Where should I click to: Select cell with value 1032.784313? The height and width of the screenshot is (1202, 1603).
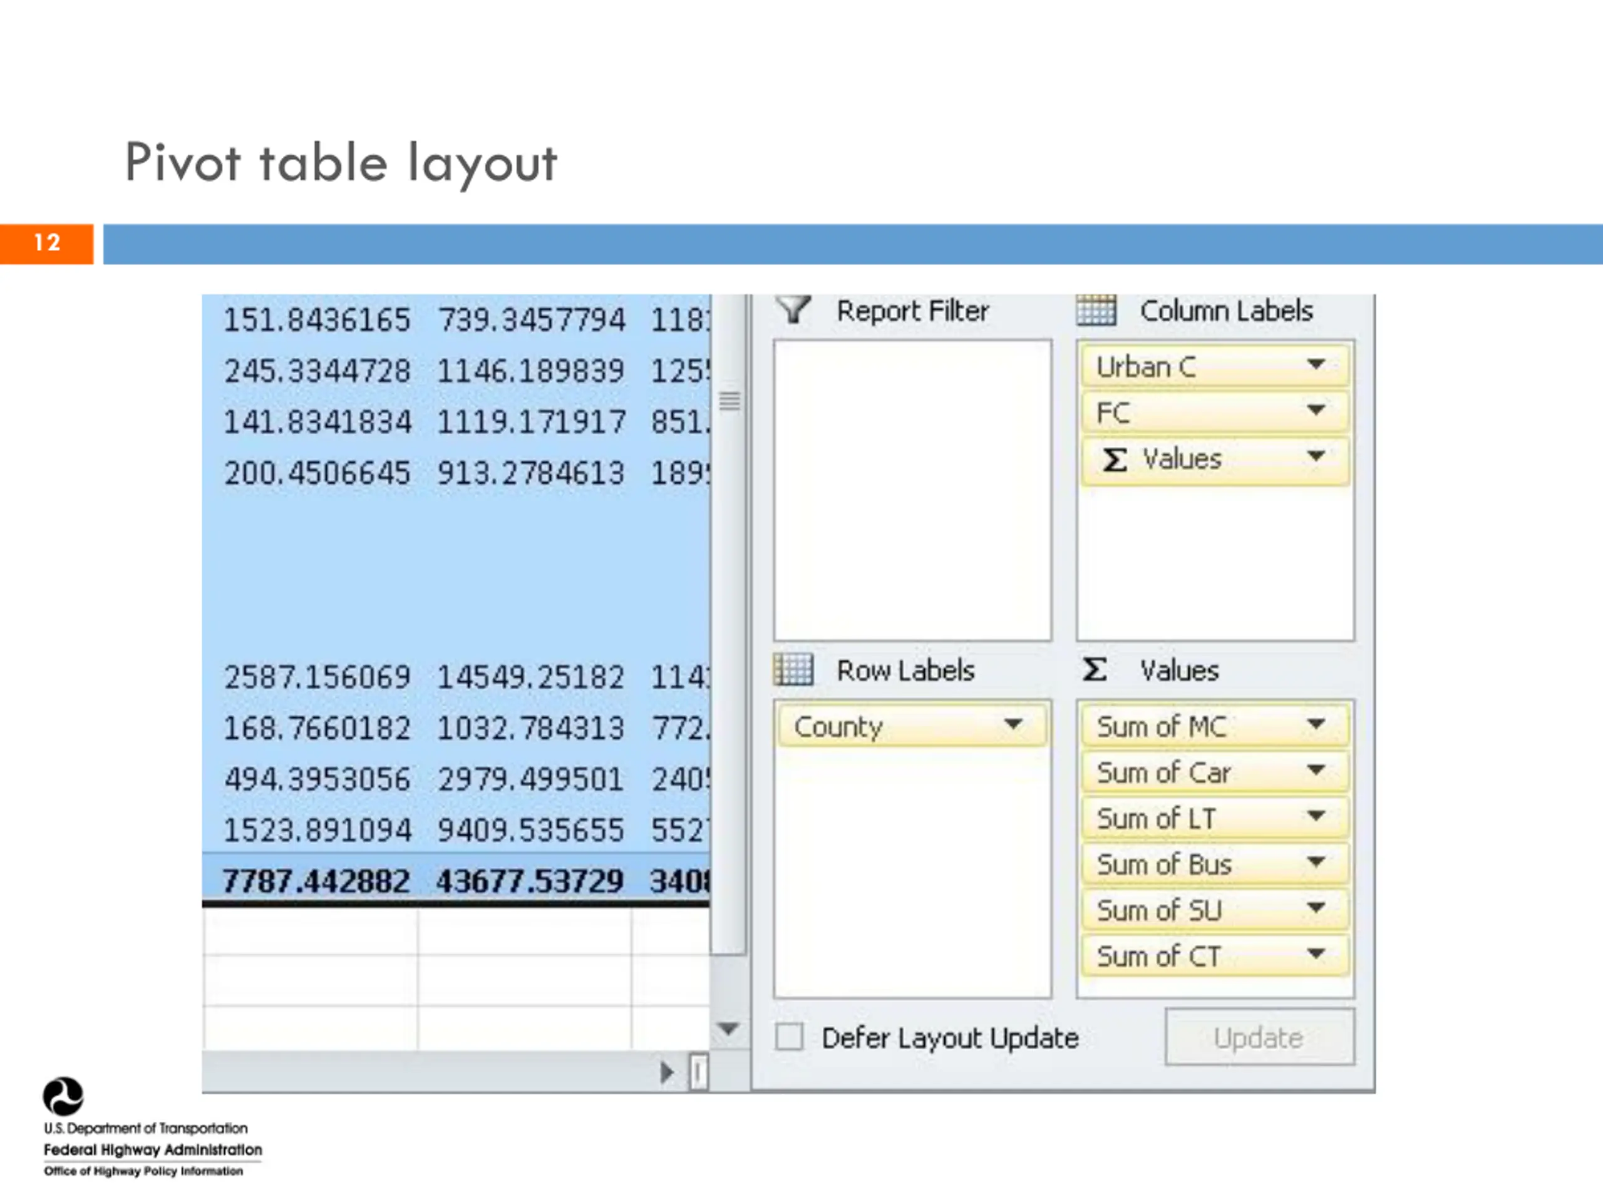[x=531, y=728]
